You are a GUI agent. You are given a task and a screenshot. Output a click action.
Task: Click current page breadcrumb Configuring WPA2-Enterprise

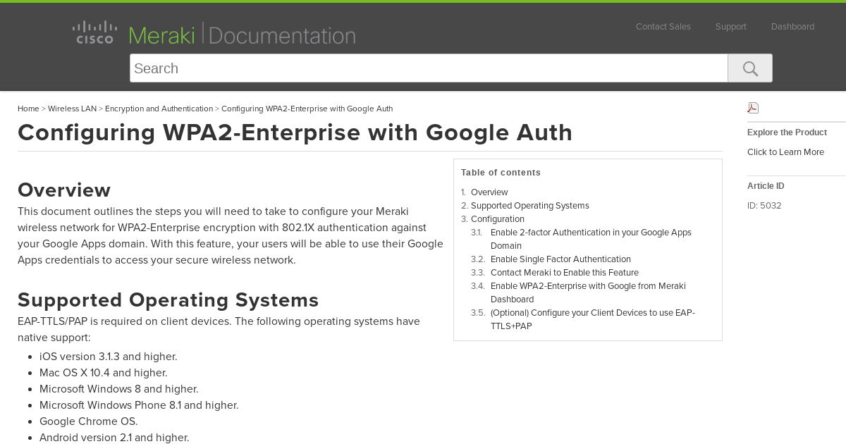(307, 109)
